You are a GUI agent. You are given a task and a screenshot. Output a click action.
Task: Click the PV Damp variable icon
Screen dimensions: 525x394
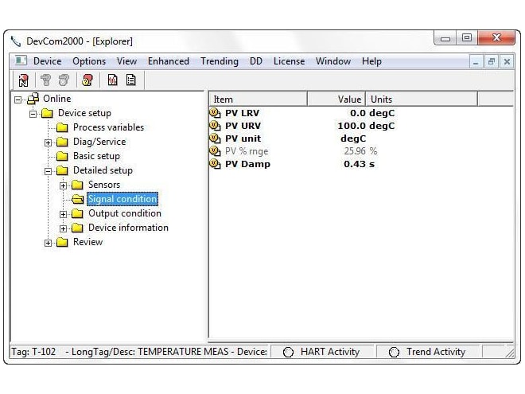(215, 164)
